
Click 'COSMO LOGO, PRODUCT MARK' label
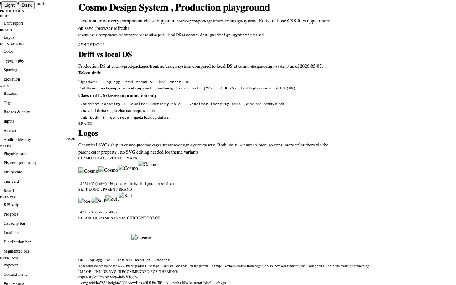[108, 158]
